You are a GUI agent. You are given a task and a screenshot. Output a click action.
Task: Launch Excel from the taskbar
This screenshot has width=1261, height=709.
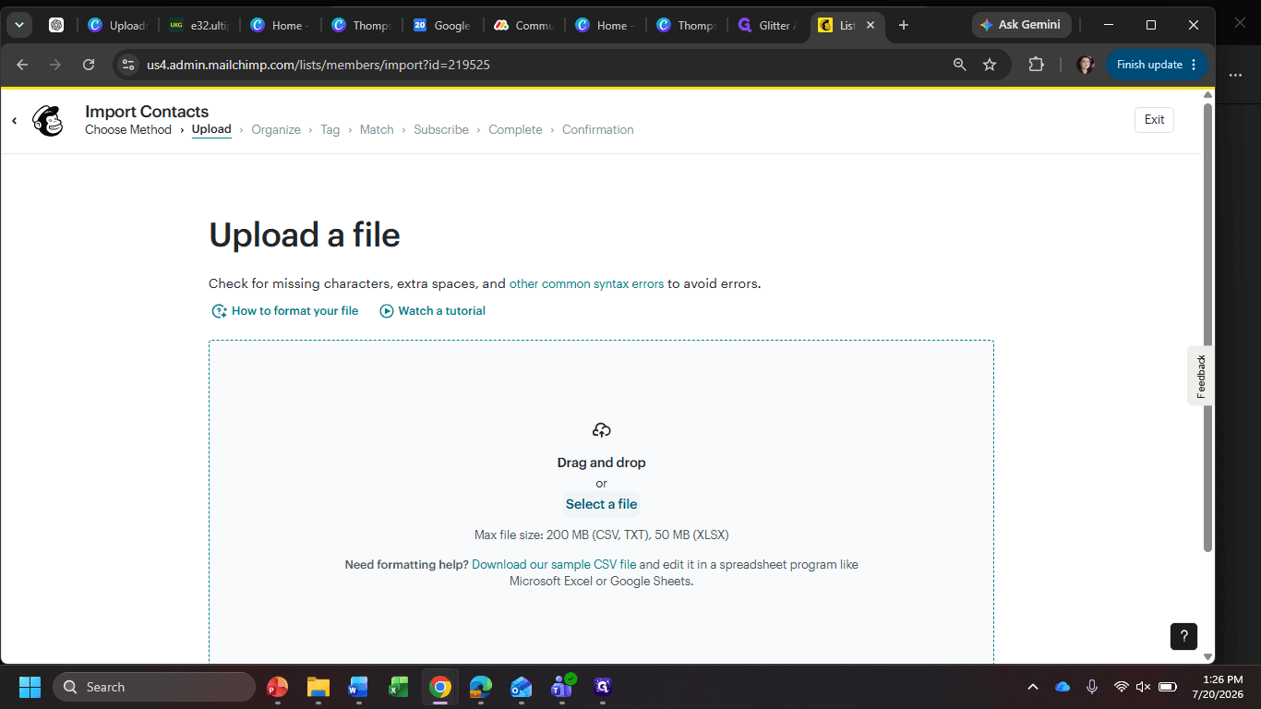point(399,687)
